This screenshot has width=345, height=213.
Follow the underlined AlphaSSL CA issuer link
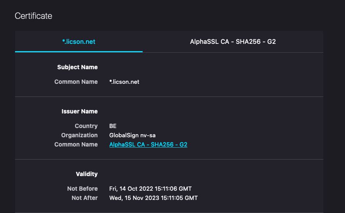148,145
